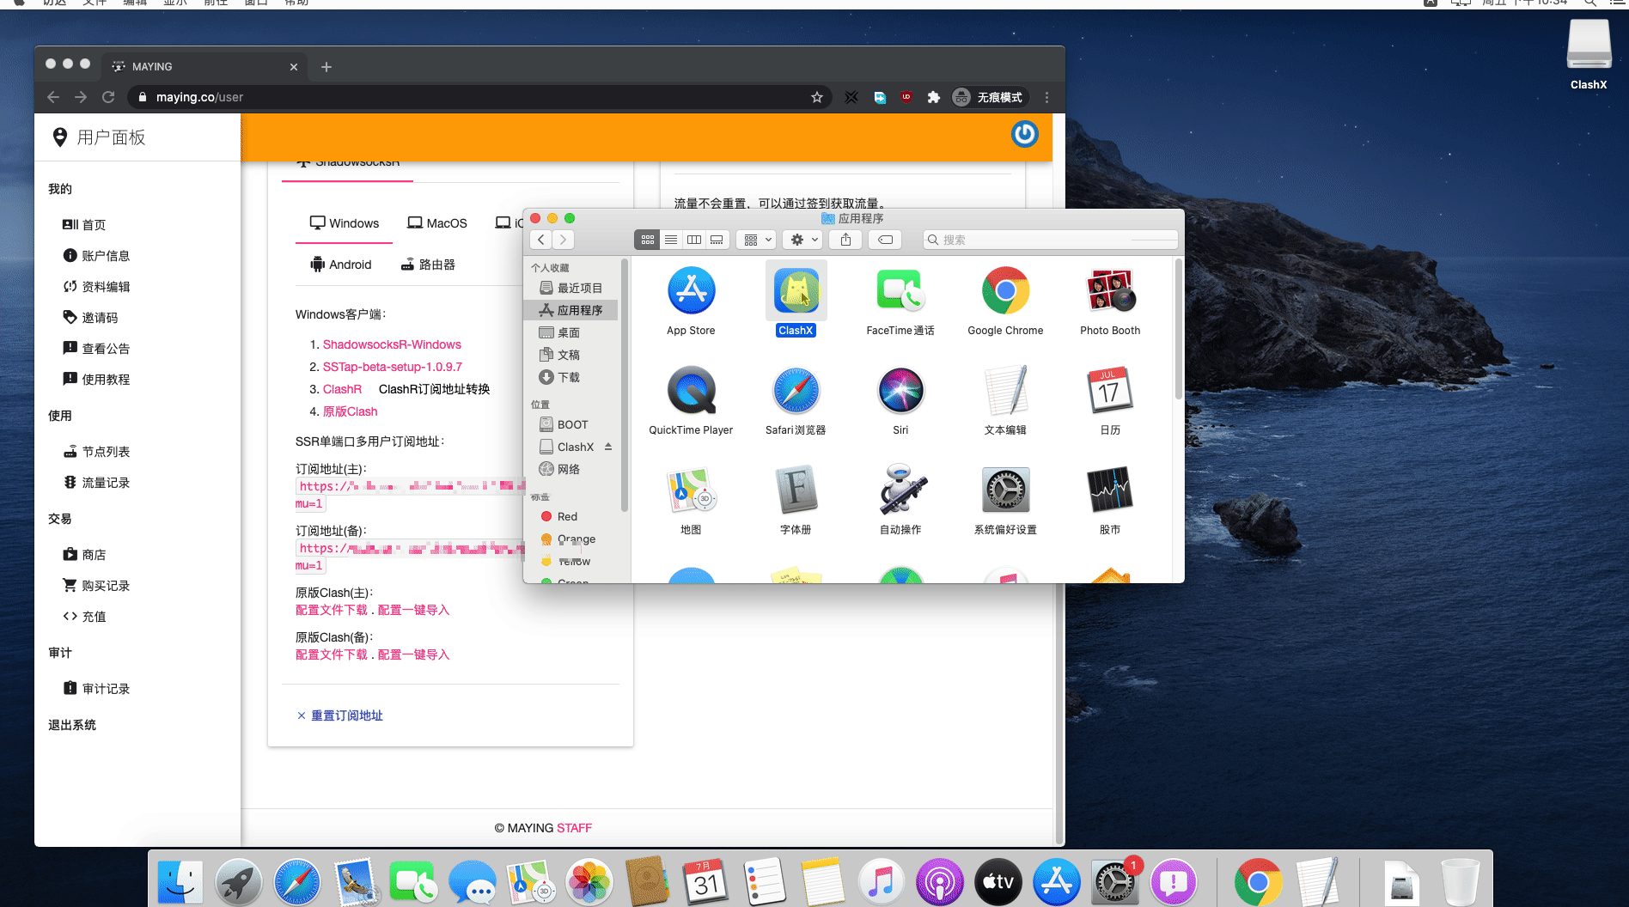Select 下载 in Finder sidebar
The image size is (1629, 907).
[x=570, y=377]
